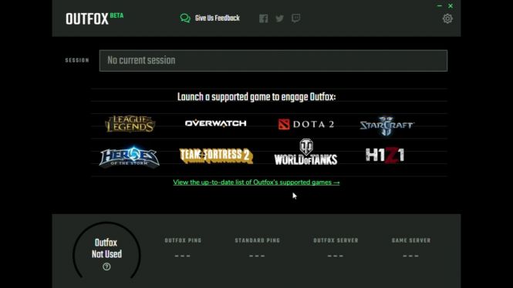Open the Facebook social icon

263,18
